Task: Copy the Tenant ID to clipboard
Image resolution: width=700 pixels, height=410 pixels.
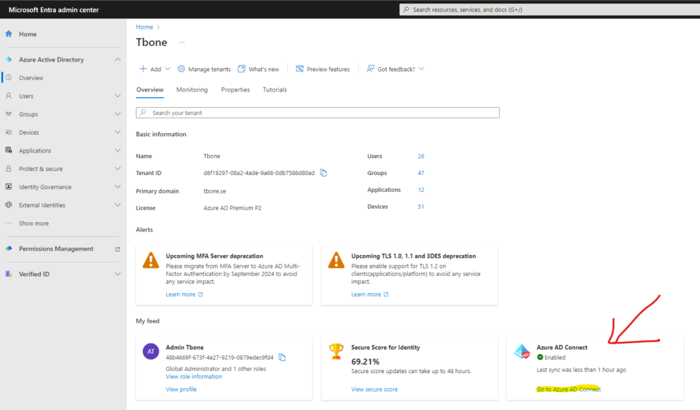Action: [323, 173]
